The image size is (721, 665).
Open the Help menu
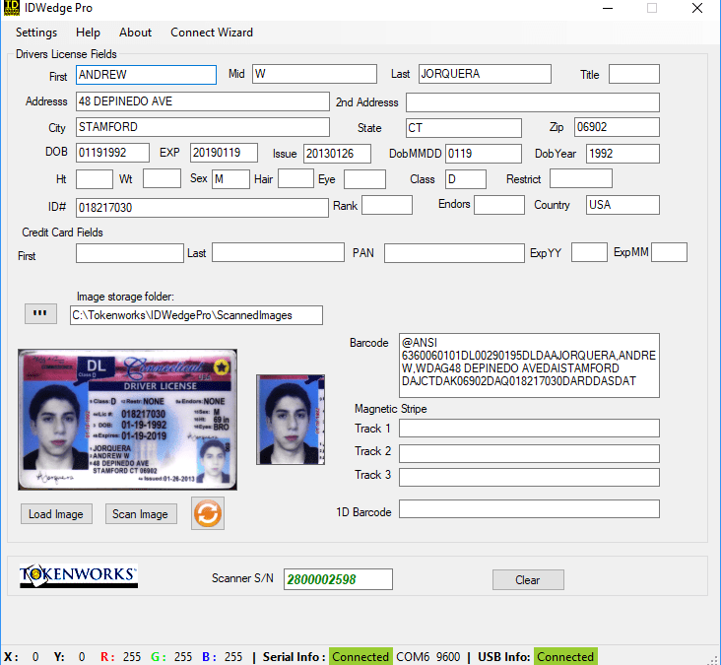tap(88, 33)
